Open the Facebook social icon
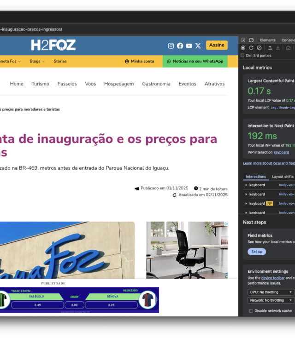Image resolution: width=295 pixels, height=338 pixels. pyautogui.click(x=180, y=46)
